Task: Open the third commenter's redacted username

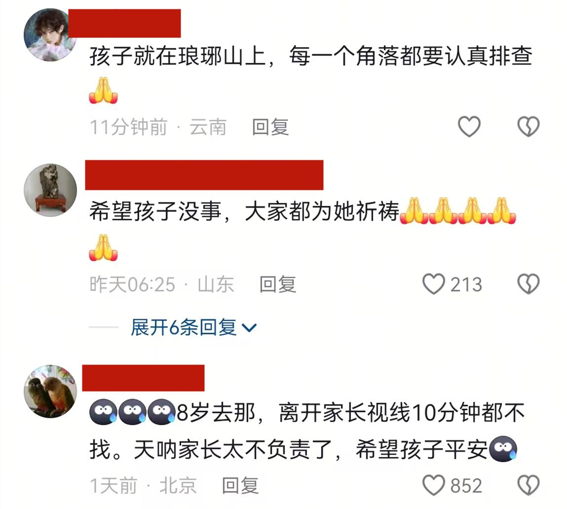Action: click(143, 378)
